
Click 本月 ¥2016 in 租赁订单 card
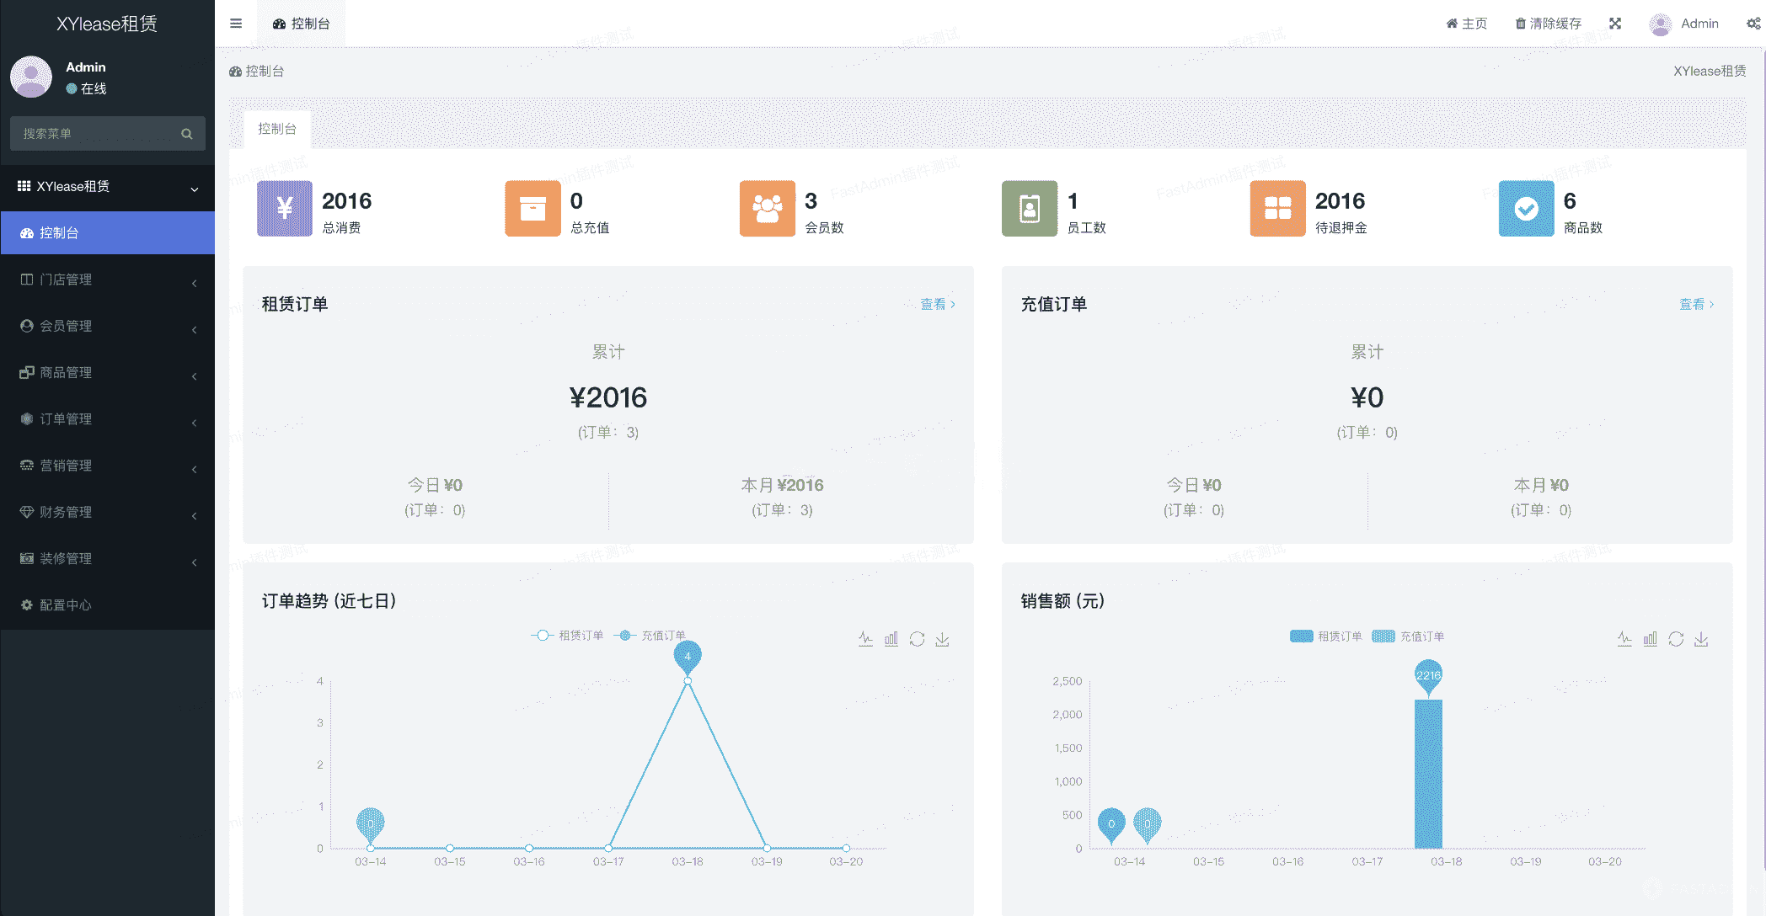tap(782, 485)
